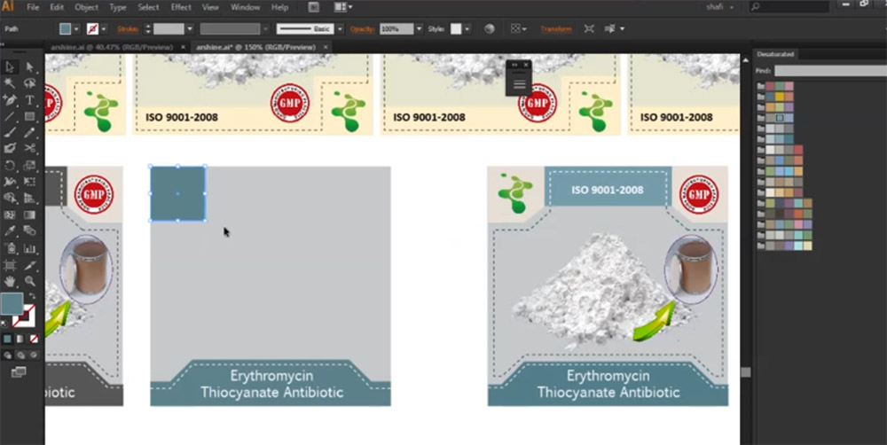Open the File menu
Viewport: 887px width, 445px height.
34,7
